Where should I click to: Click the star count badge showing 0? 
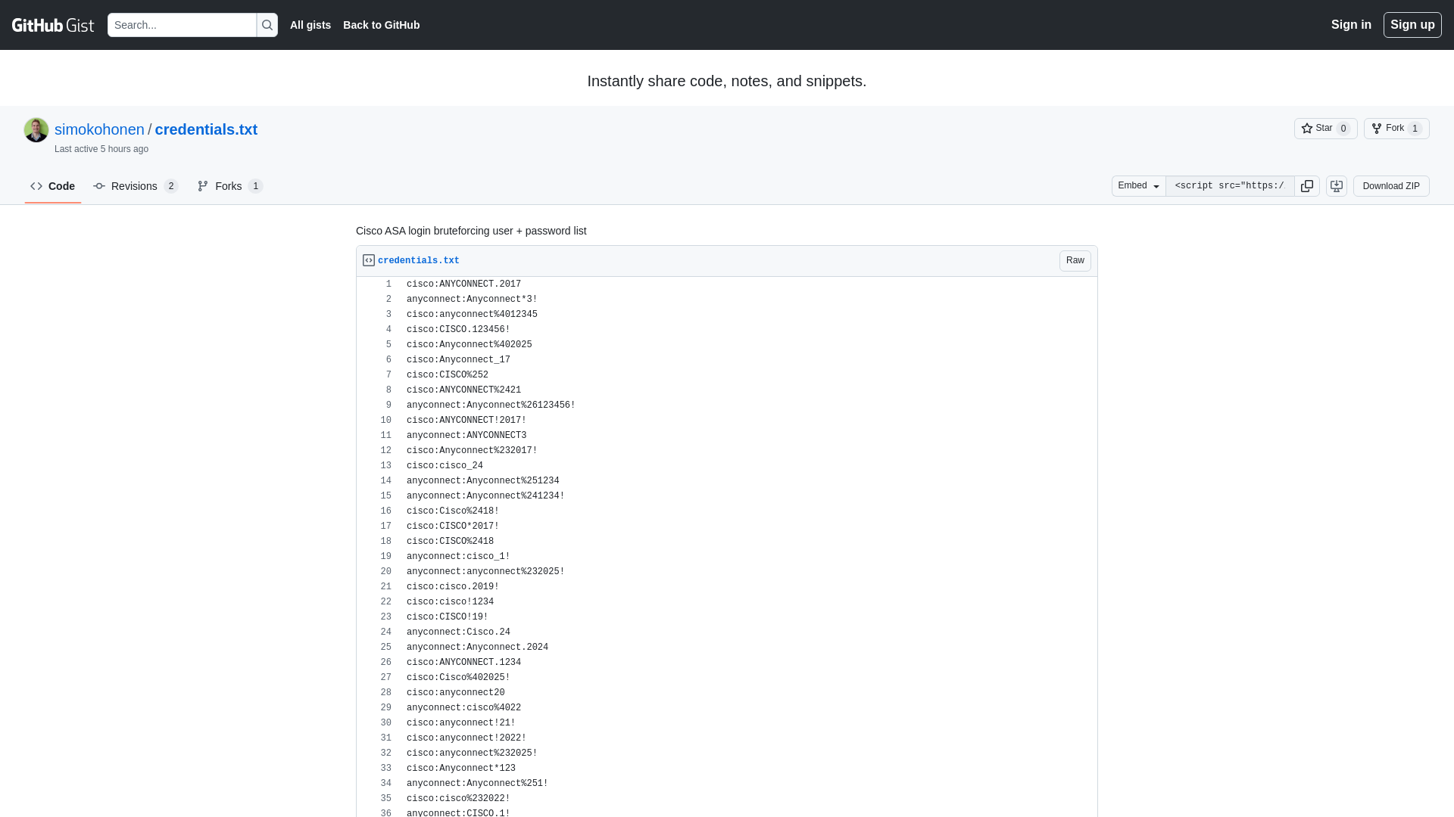point(1343,128)
